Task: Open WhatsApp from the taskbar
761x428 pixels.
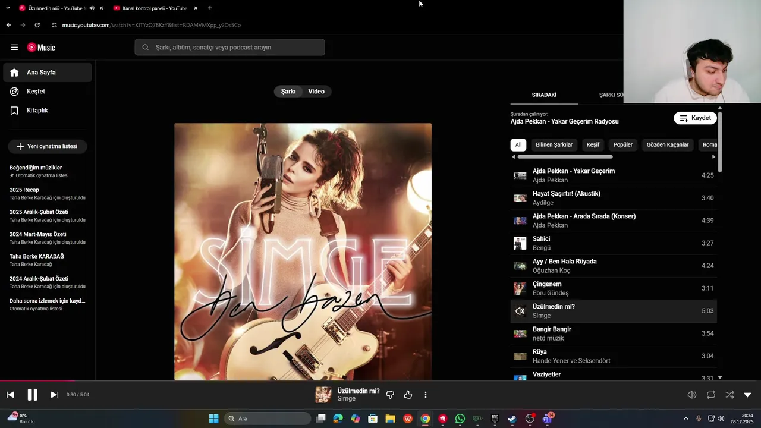Action: (x=460, y=418)
